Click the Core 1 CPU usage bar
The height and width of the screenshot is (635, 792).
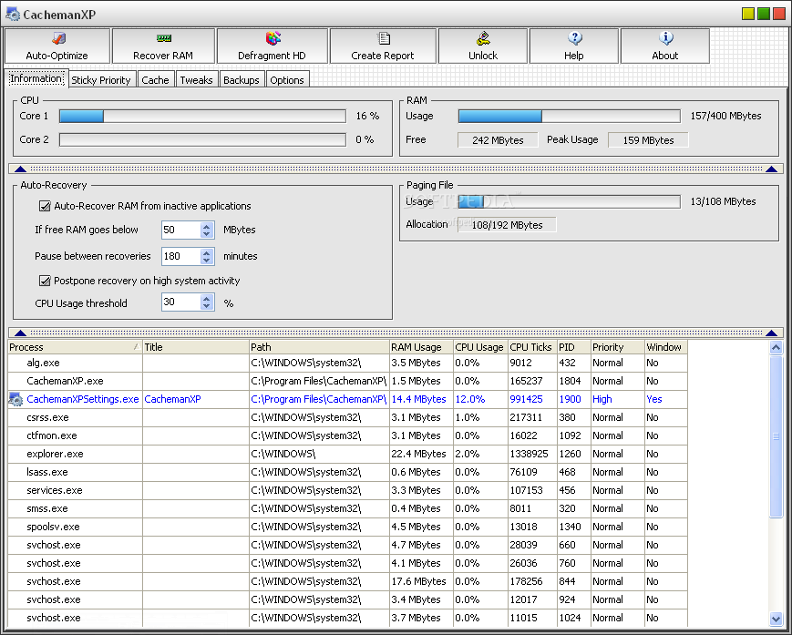202,116
